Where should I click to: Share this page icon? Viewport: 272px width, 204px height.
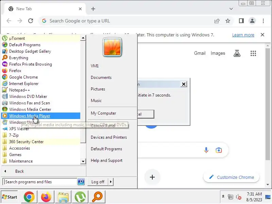pyautogui.click(x=217, y=21)
